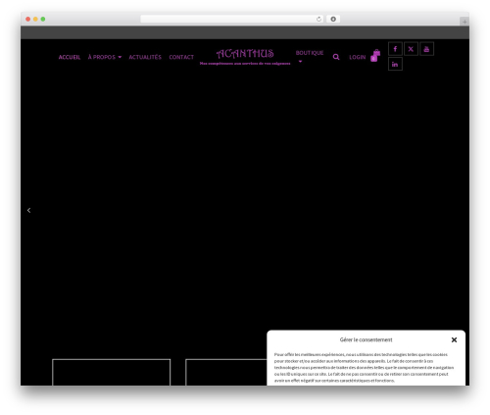490x415 pixels.
Task: Open the LinkedIn social icon
Action: click(x=395, y=64)
